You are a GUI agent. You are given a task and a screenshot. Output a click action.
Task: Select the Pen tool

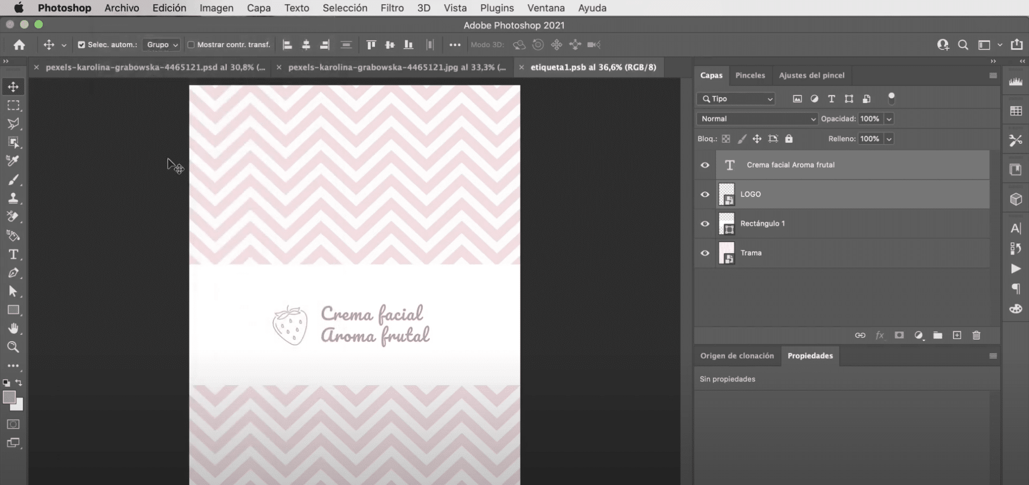pos(13,273)
